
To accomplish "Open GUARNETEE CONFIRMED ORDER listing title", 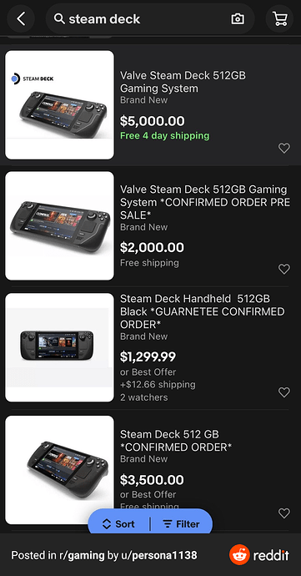I will 203,311.
